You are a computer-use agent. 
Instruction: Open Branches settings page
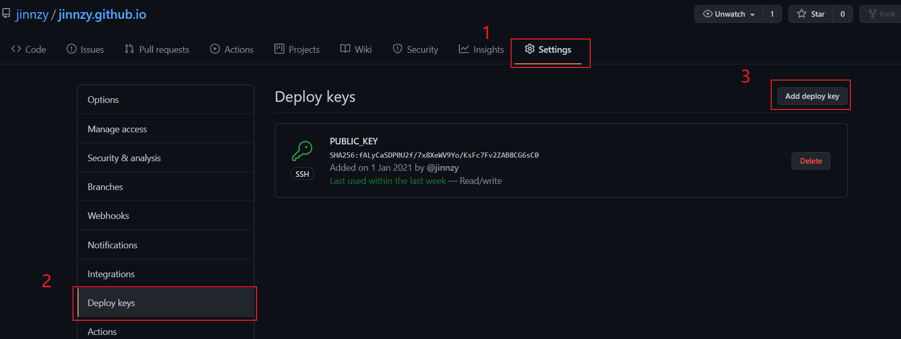[x=105, y=187]
